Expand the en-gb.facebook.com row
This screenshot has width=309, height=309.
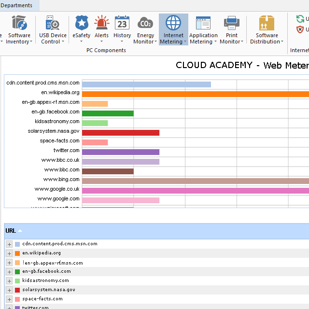click(9, 272)
